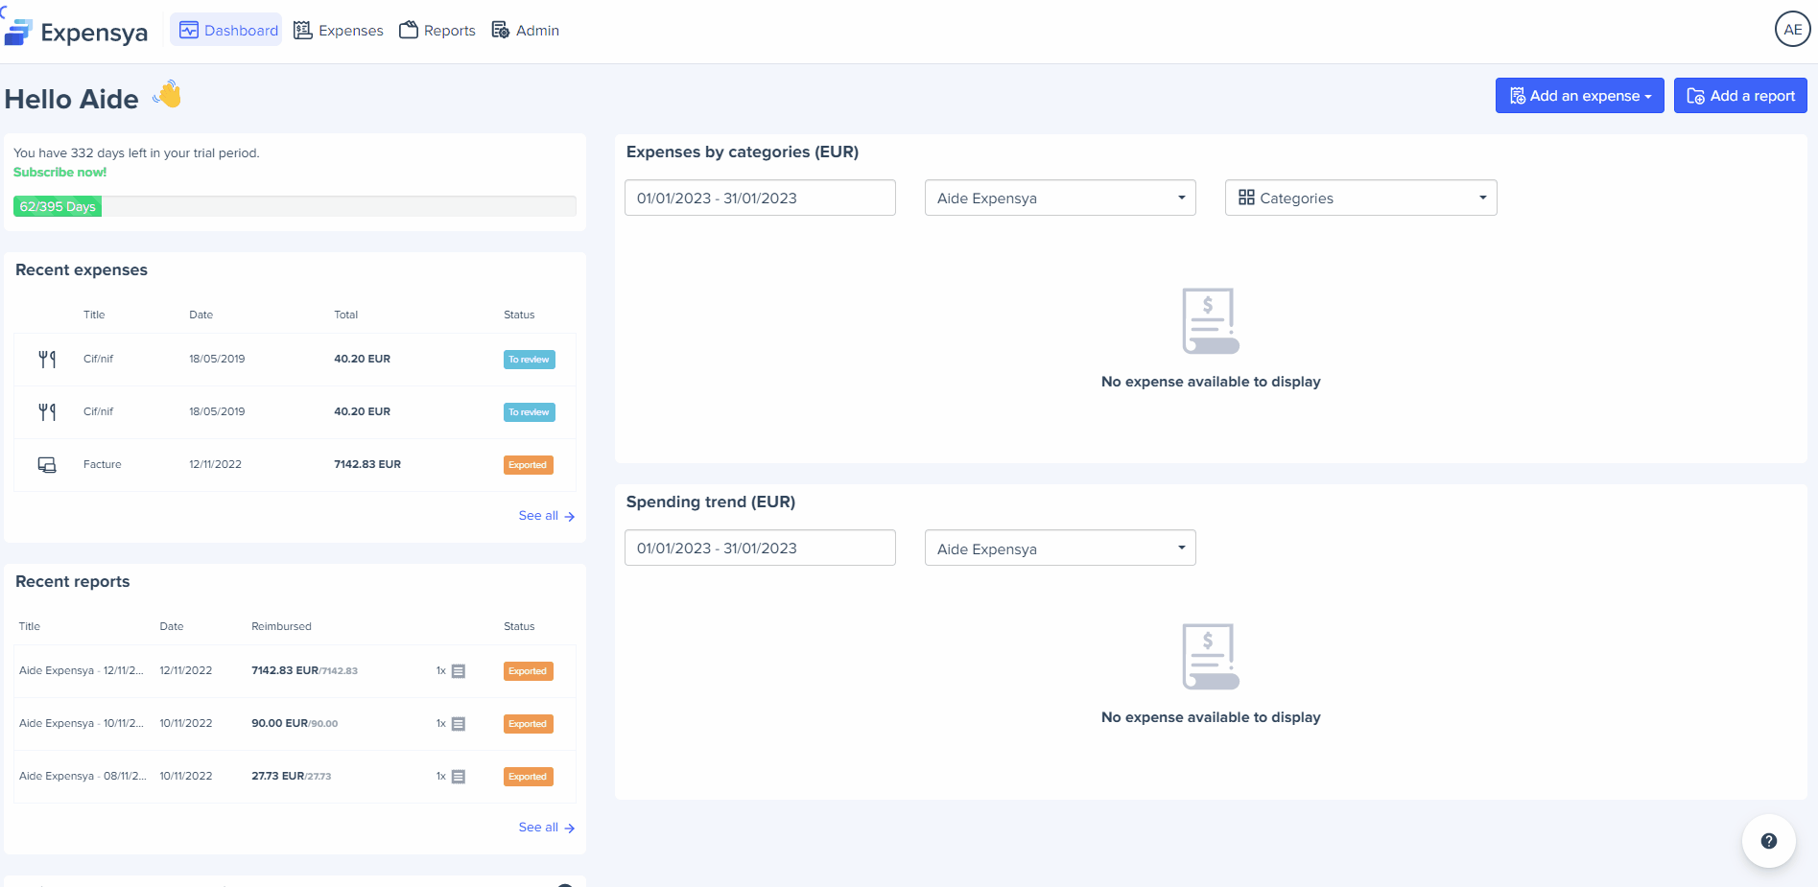
Task: Go to the Expenses tab
Action: click(x=339, y=31)
